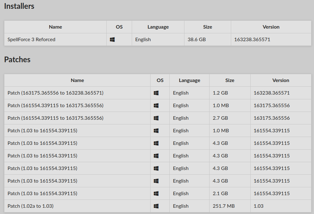Click English in the 251.7 MB patch row
The width and height of the screenshot is (314, 214).
coord(181,206)
